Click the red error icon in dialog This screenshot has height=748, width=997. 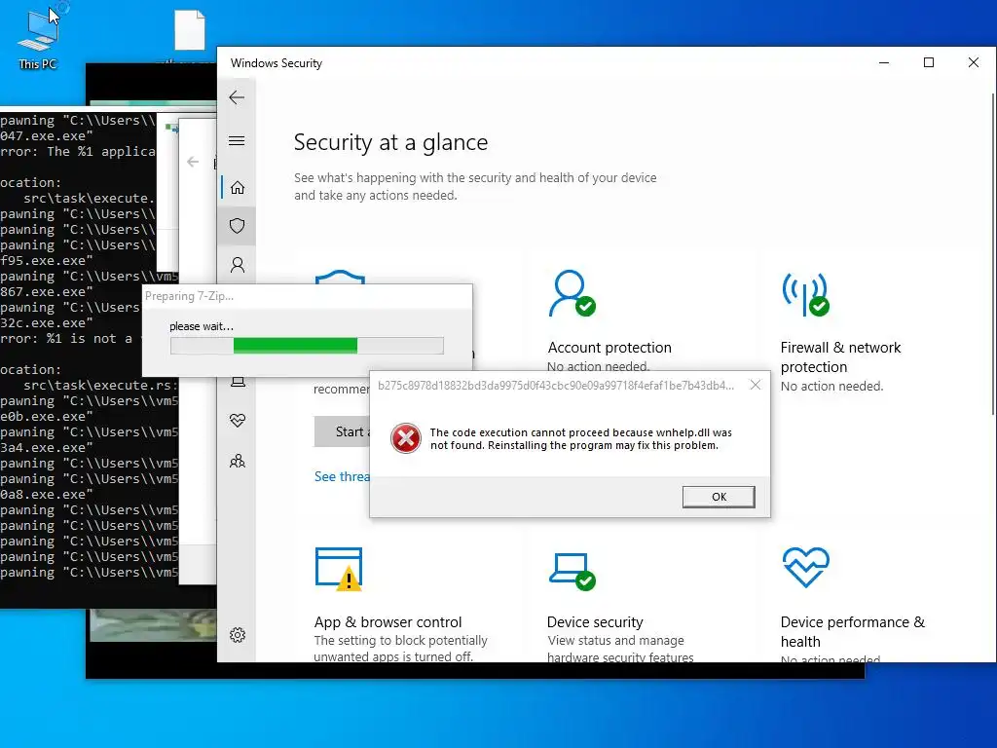click(x=406, y=438)
